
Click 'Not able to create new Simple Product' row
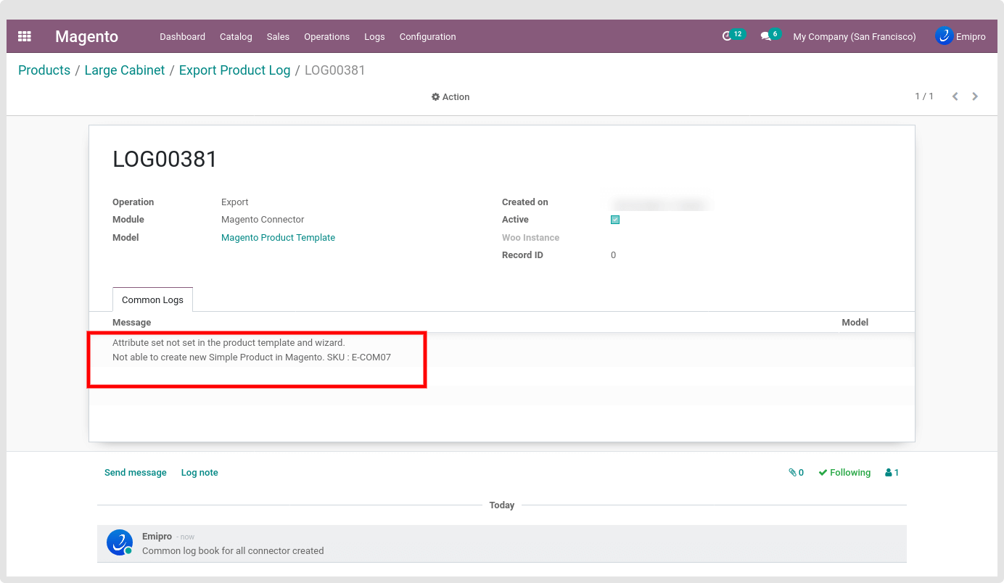(252, 357)
